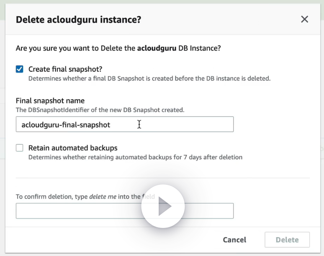This screenshot has height=256, width=324.
Task: Click the italic 'delete me' phrase
Action: (103, 197)
